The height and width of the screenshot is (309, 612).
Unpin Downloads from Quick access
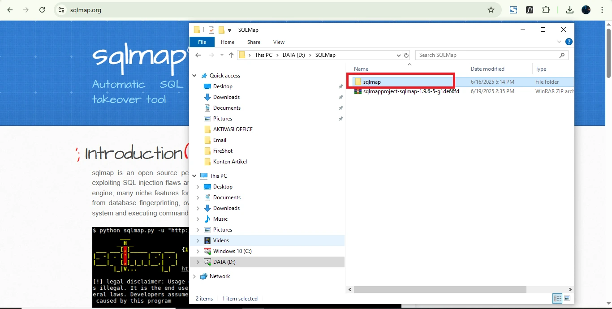click(x=340, y=97)
